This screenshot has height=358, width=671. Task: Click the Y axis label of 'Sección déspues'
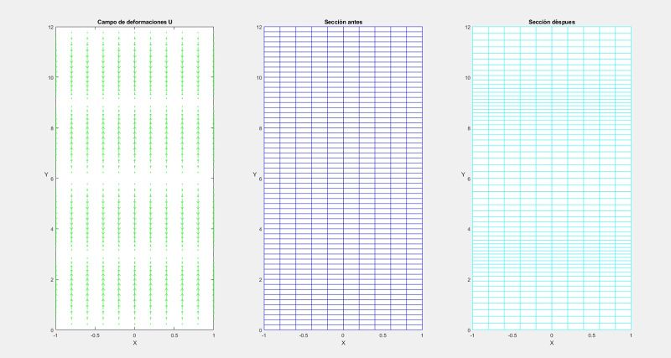(462, 174)
